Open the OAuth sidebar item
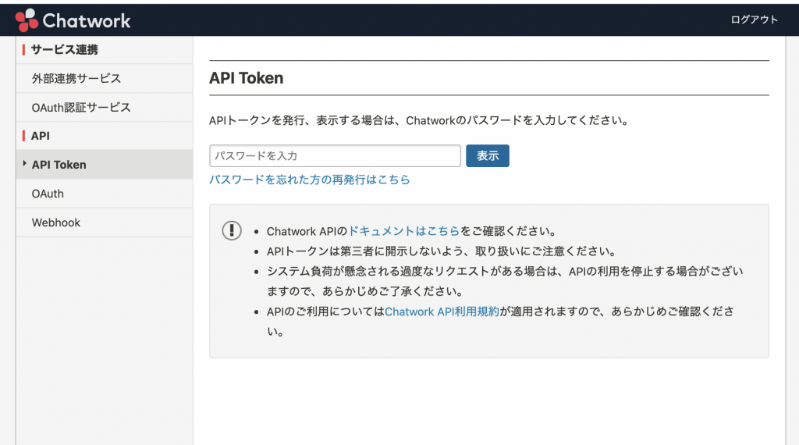Viewport: 799px width, 445px height. [105, 194]
